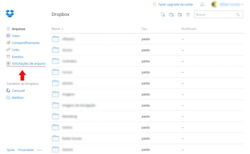Viewport: 250px width, 154px height.
Task: Click the Nome column header
Action: [x=56, y=29]
